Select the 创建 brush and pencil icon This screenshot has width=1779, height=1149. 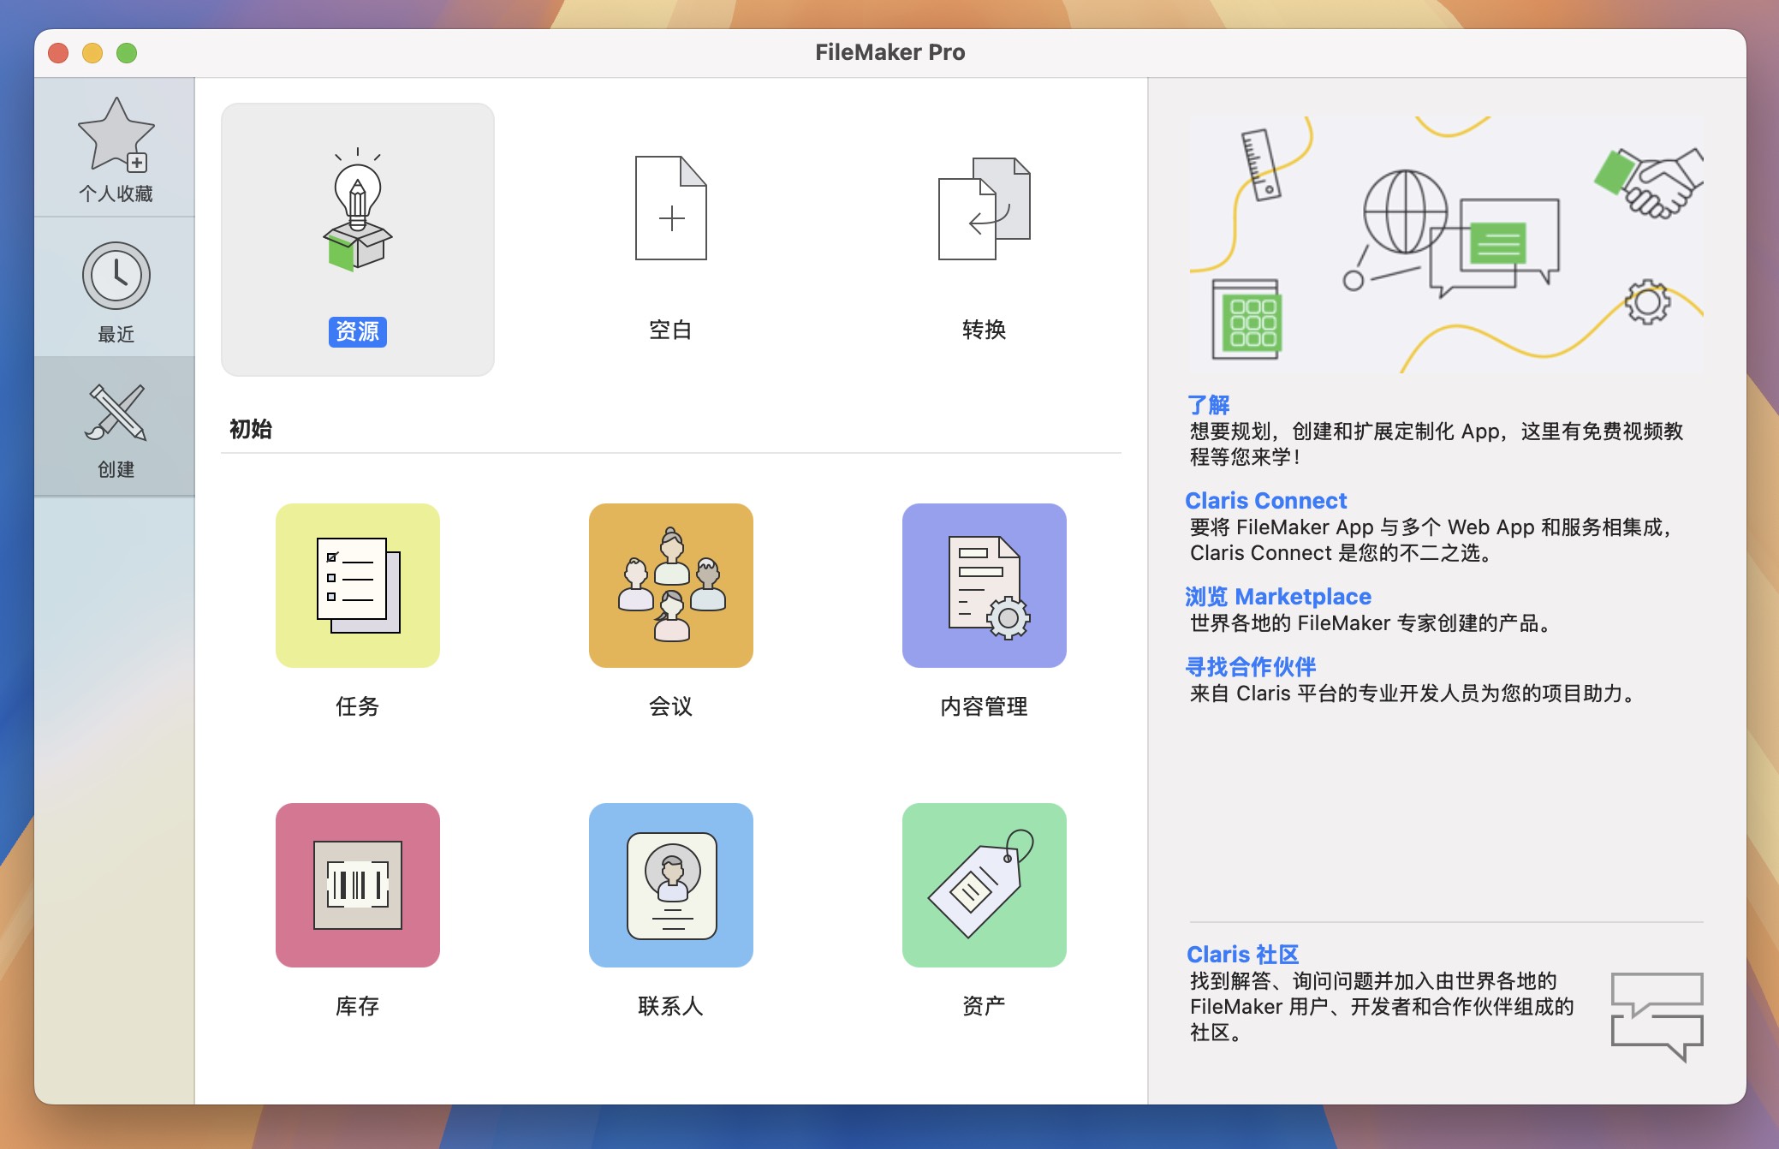coord(116,413)
